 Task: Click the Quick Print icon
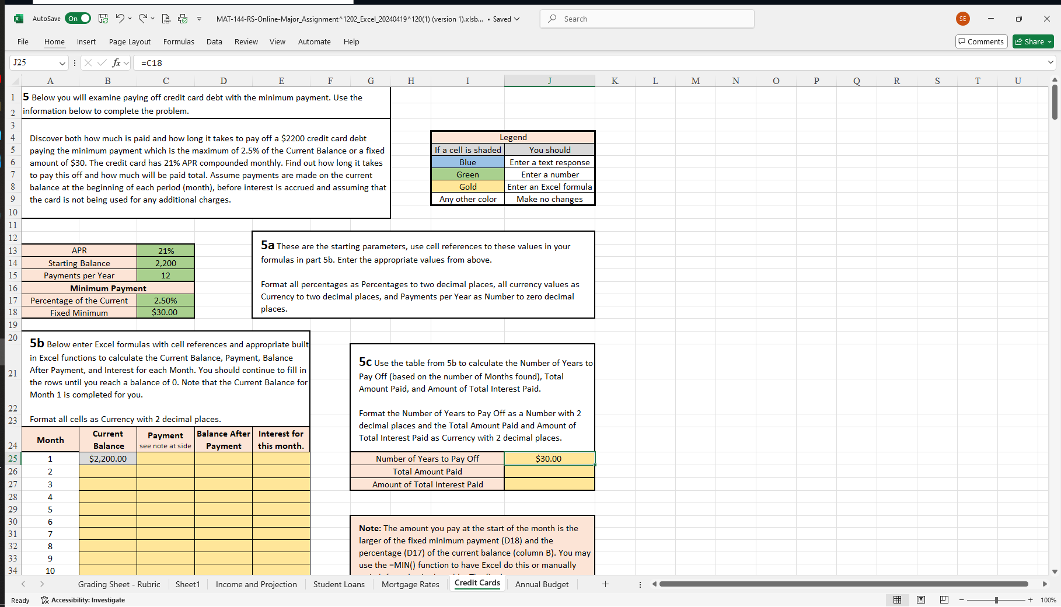(x=183, y=19)
